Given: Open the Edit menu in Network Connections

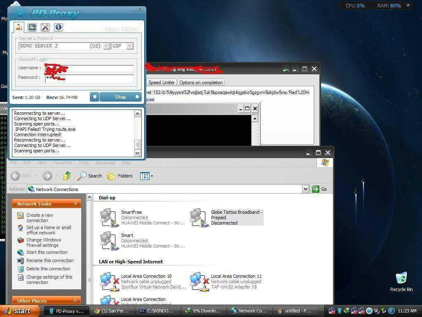Looking at the screenshot, I should coord(27,163).
